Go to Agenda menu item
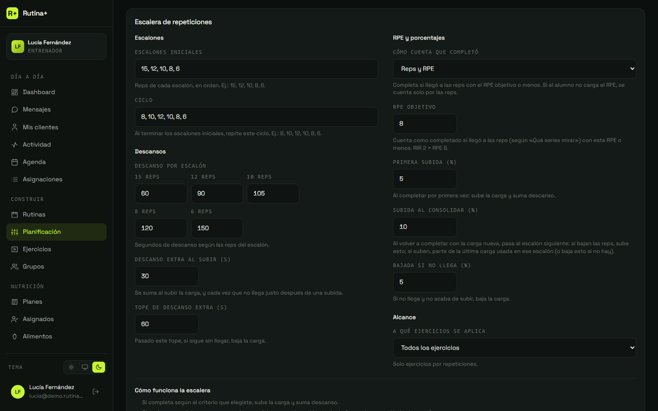This screenshot has height=411, width=658. click(x=56, y=162)
